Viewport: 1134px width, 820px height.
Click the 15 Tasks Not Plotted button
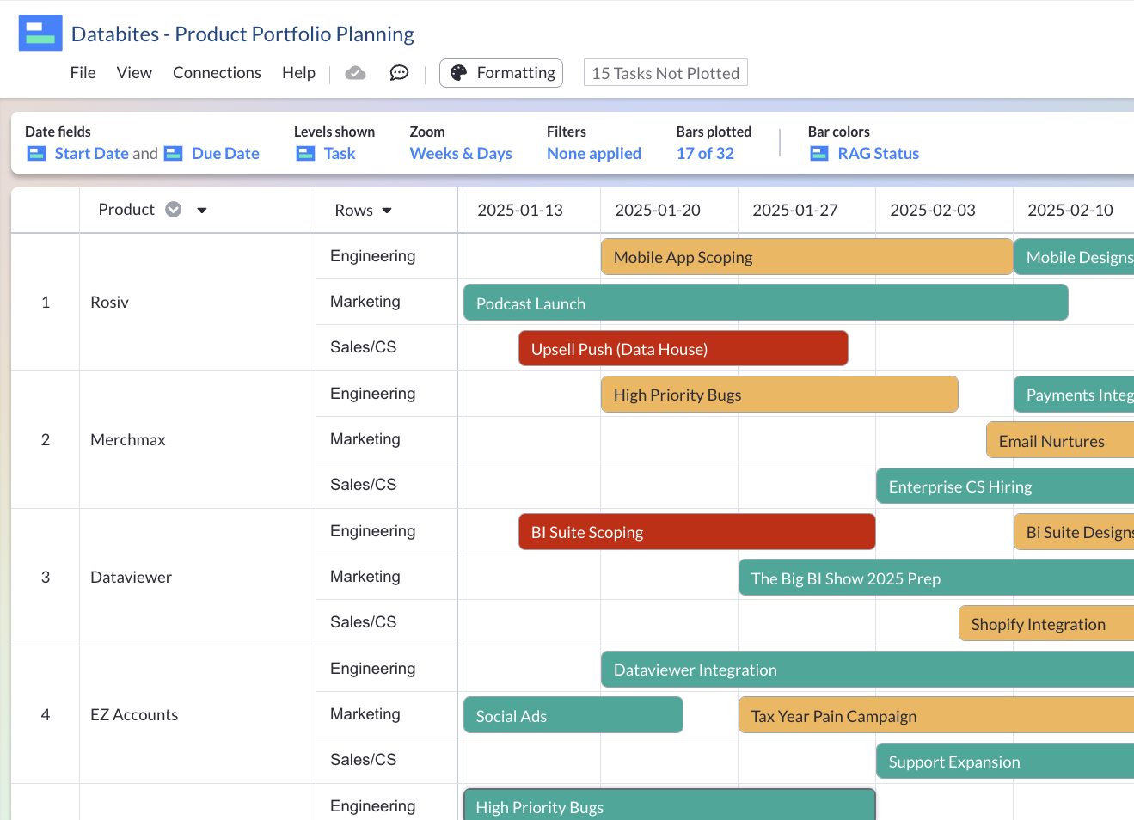click(x=665, y=72)
